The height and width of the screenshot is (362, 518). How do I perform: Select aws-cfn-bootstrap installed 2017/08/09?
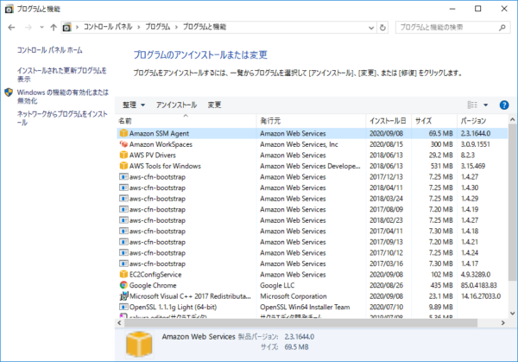pos(313,210)
